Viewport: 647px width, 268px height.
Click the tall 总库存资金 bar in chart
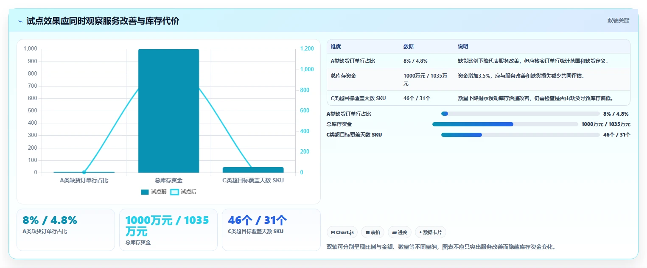click(x=168, y=111)
